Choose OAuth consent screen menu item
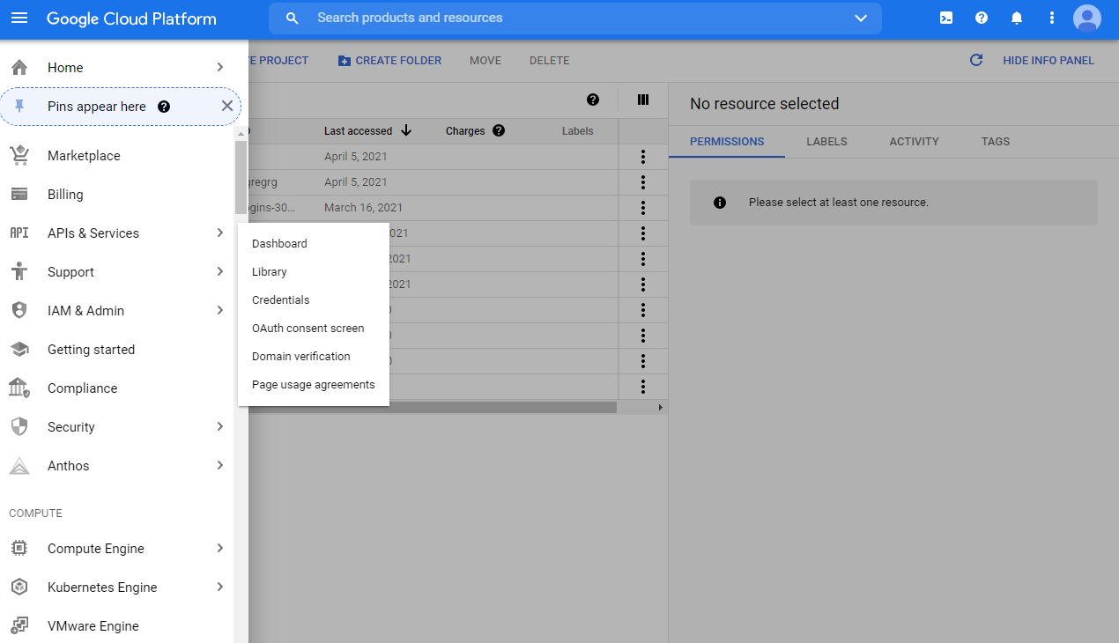This screenshot has width=1119, height=643. click(x=308, y=329)
